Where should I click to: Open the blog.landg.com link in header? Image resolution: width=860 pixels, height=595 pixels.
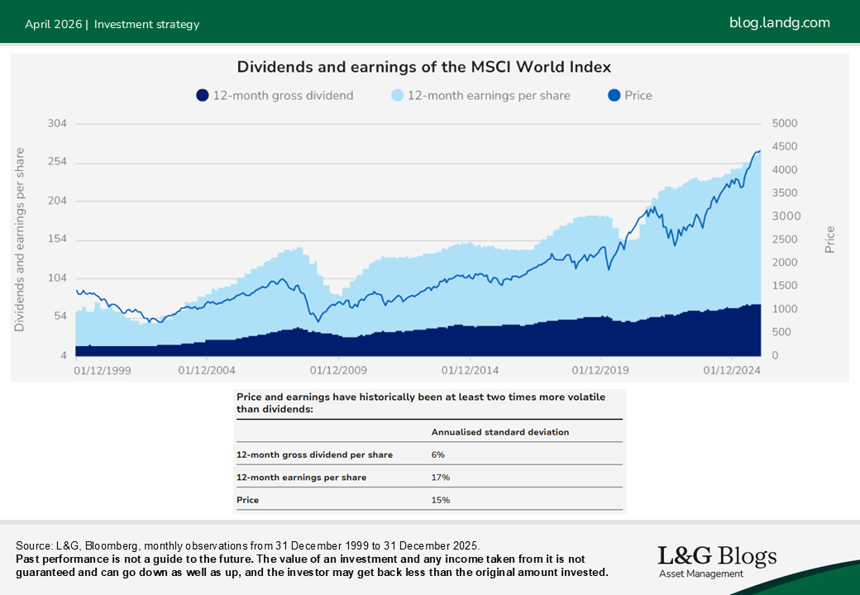click(x=779, y=23)
